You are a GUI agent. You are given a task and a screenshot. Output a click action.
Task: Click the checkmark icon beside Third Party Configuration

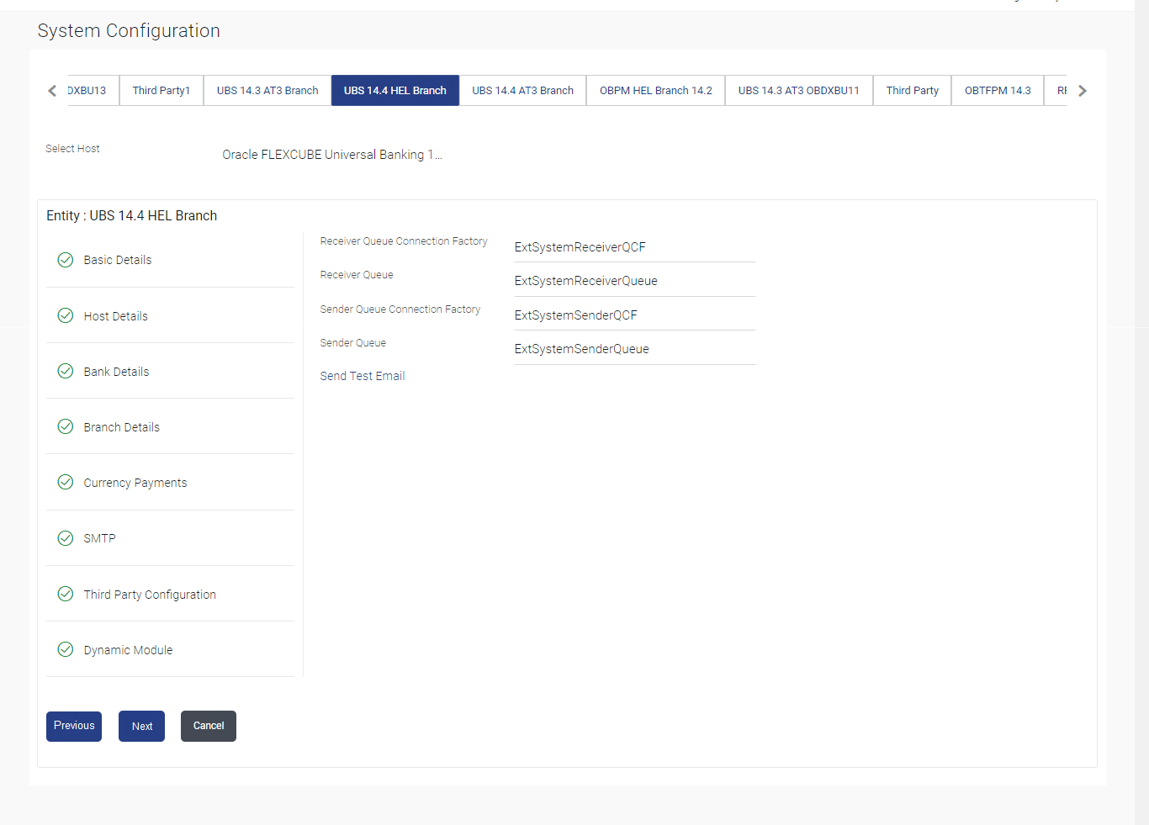(66, 594)
